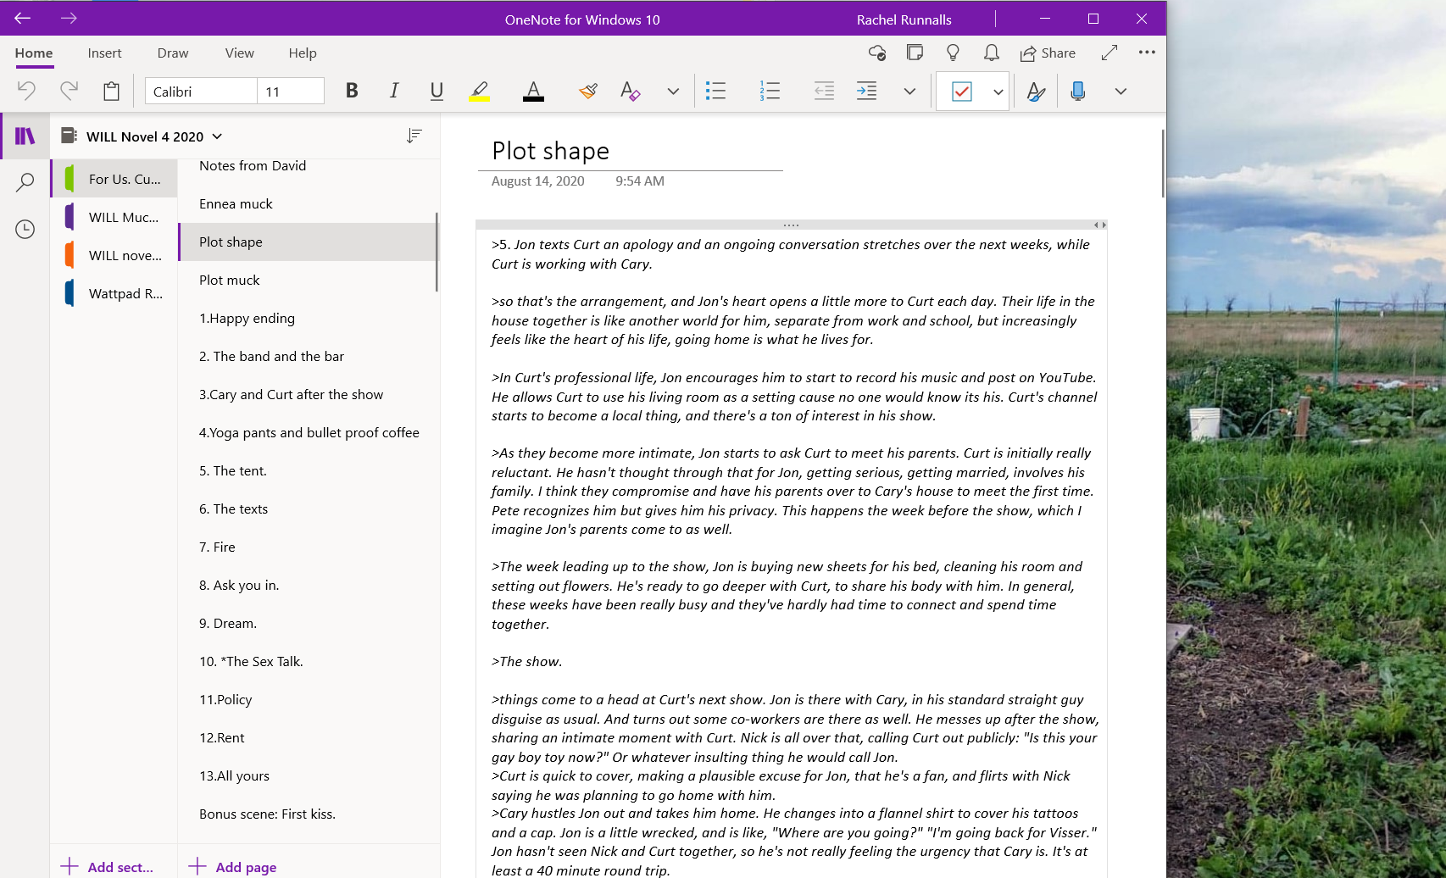1446x878 pixels.
Task: Expand more font formatting options chevron
Action: point(673,91)
